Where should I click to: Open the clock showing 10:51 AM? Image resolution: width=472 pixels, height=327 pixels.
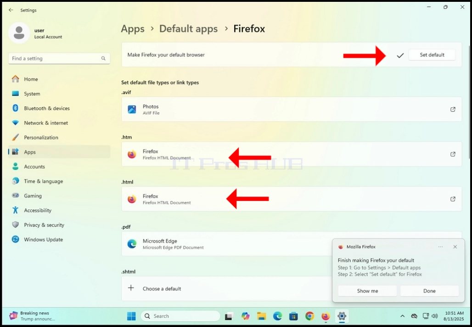coord(454,316)
